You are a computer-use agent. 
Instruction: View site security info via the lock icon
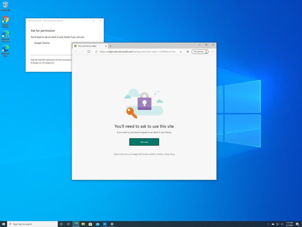coord(97,52)
